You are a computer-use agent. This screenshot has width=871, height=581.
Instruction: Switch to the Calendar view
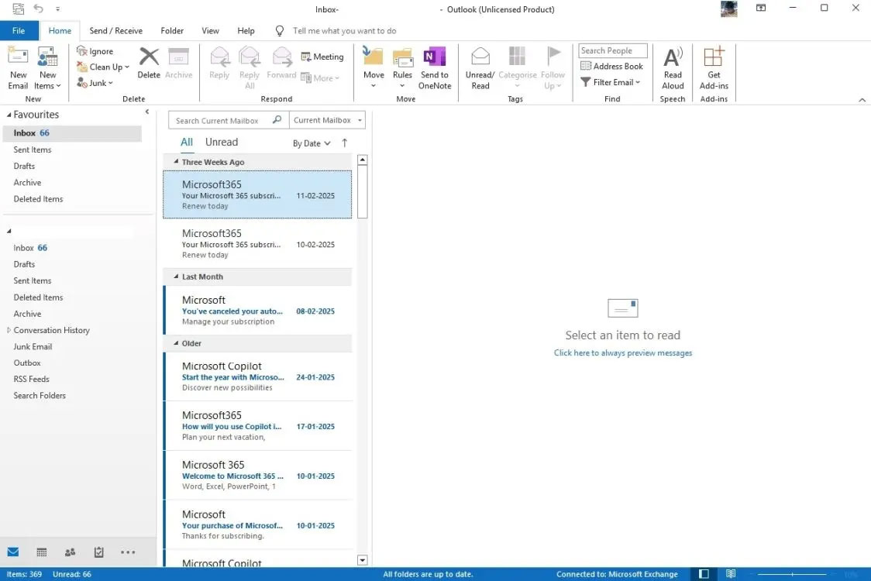41,552
